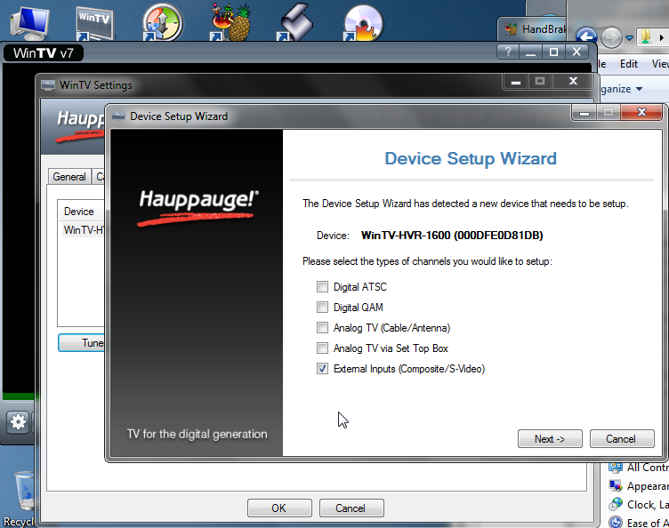Minimize the Device Setup Wizard window
Screen dimensions: 669x528
coord(584,113)
